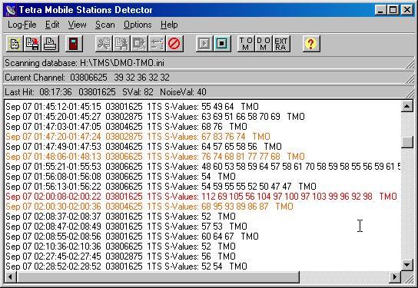Viewport: 418px width, 288px height.
Task: Click the greyed-out select-all icon
Action: pyautogui.click(x=139, y=44)
